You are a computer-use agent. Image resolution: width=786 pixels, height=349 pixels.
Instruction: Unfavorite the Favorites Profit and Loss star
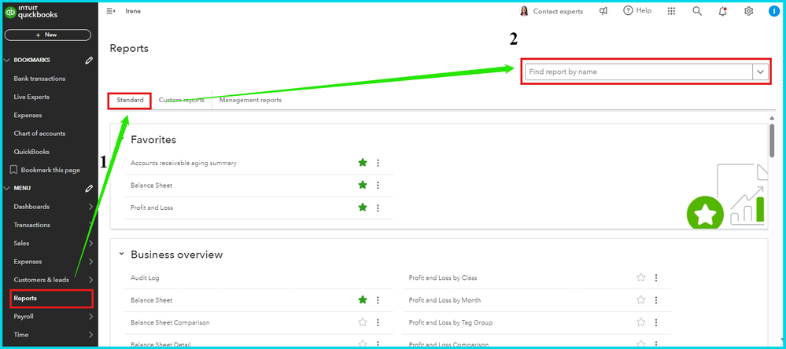(363, 208)
